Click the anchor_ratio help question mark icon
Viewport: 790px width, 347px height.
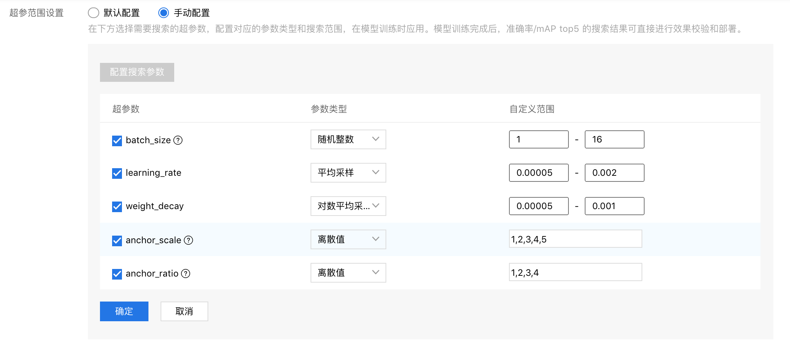(186, 274)
